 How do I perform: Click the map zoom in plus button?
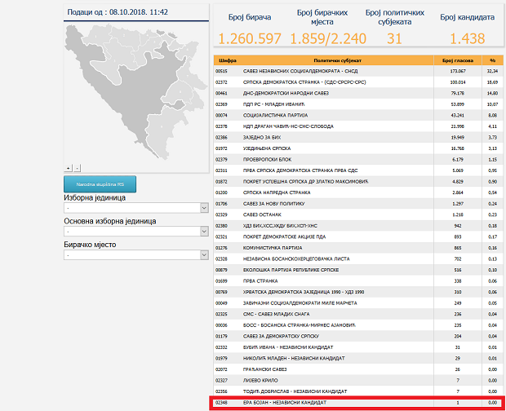(x=68, y=167)
